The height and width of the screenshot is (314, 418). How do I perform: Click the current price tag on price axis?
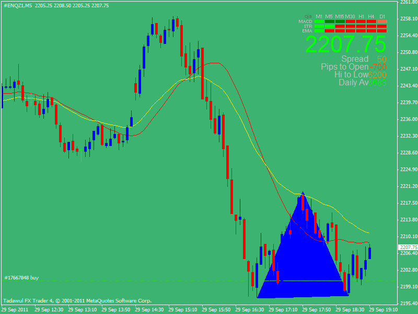(408, 247)
